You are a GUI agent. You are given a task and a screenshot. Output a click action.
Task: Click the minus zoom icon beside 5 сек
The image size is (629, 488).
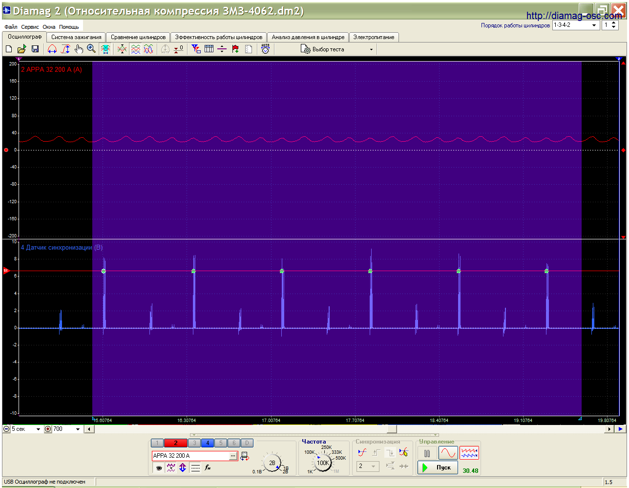pos(6,429)
